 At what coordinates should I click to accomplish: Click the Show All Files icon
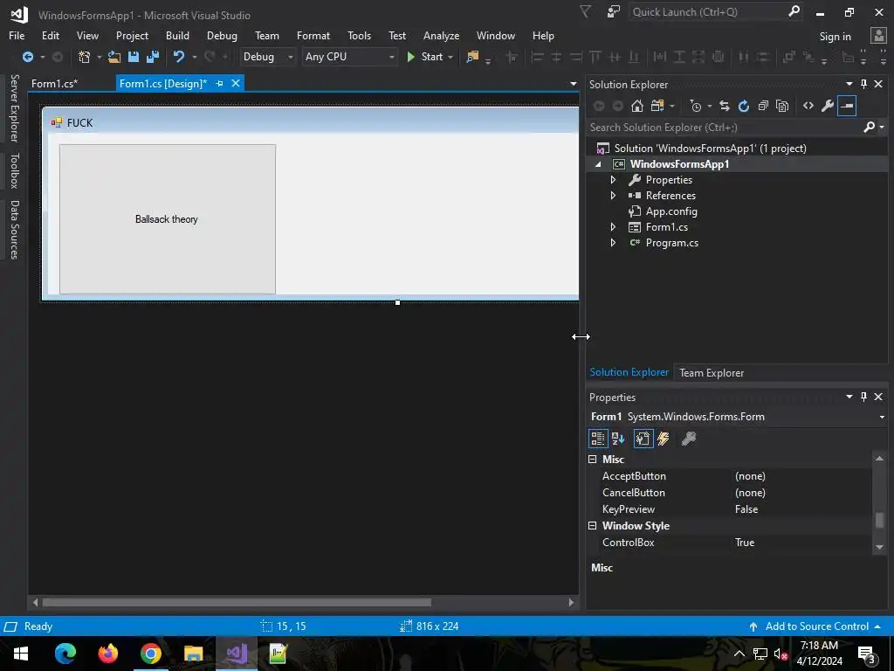tap(782, 106)
